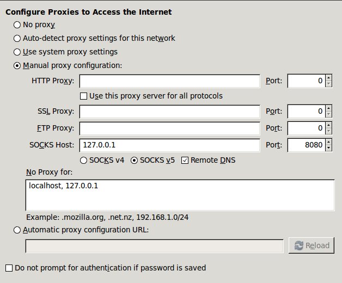Select Use system proxy settings

(17, 52)
